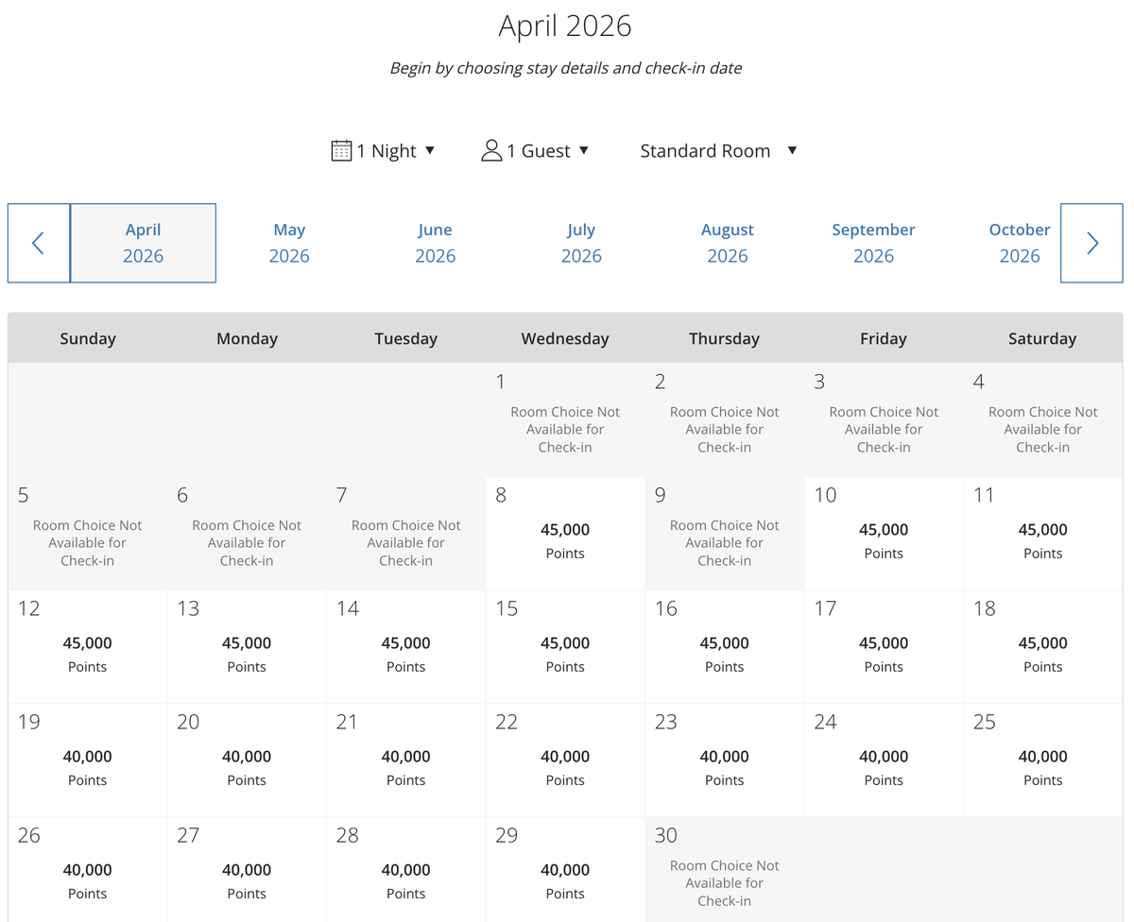The width and height of the screenshot is (1134, 922).
Task: Pick Friday April 17 cell
Action: click(x=884, y=647)
